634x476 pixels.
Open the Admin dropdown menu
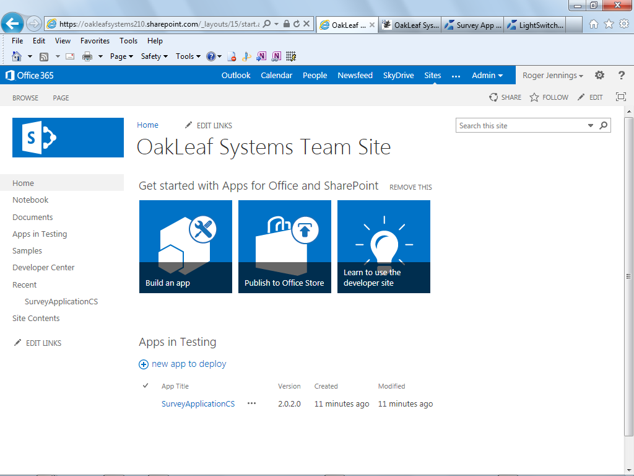coord(487,75)
